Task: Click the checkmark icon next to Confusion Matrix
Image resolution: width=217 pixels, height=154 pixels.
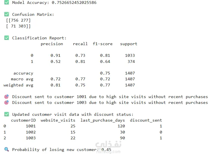Action: point(7,14)
